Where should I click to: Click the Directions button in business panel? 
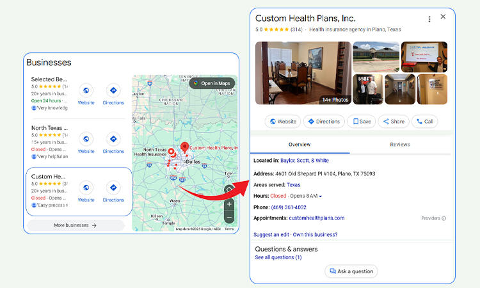point(324,122)
